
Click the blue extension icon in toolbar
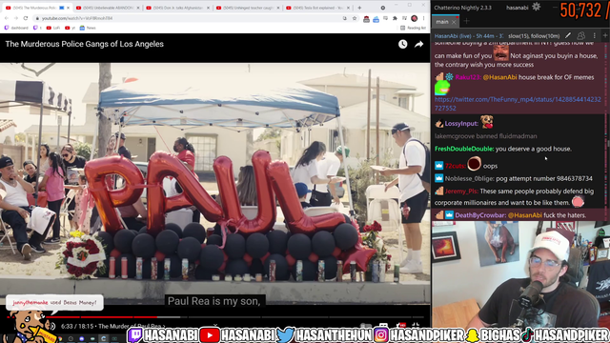pyautogui.click(x=376, y=19)
